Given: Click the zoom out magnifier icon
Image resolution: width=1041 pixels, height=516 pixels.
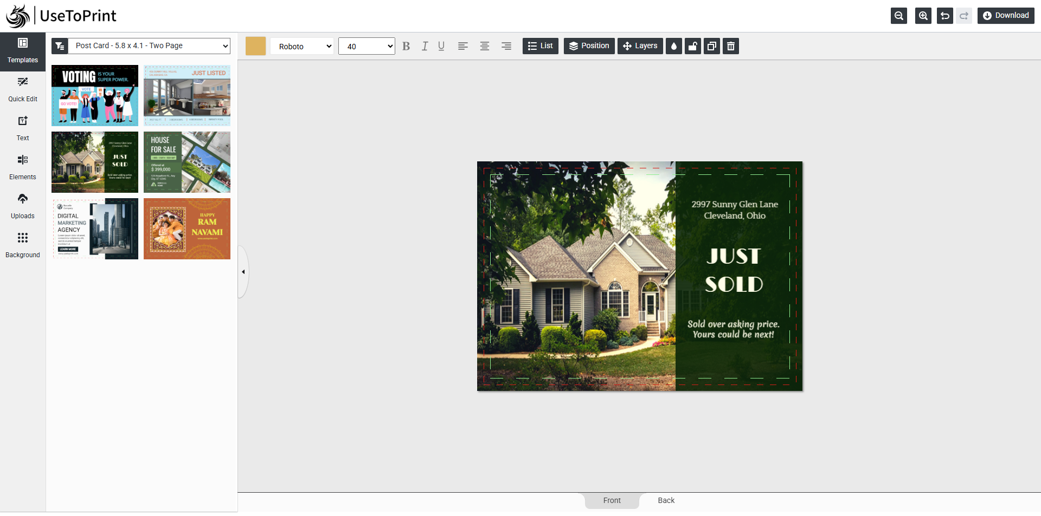Looking at the screenshot, I should pyautogui.click(x=898, y=16).
